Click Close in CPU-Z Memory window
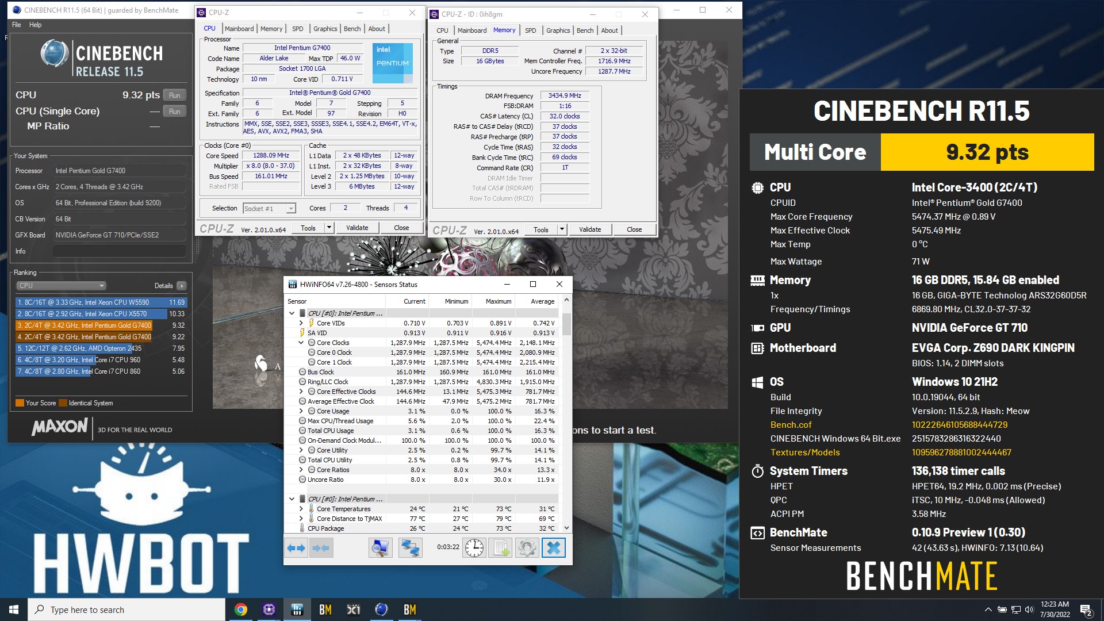 point(634,229)
